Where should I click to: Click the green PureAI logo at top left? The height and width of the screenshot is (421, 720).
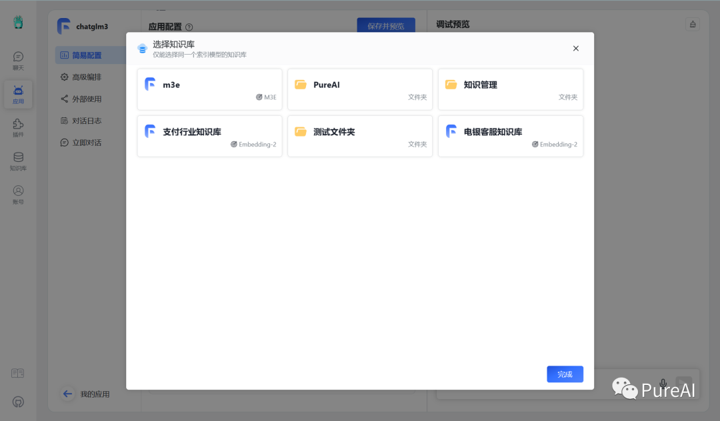click(x=18, y=22)
